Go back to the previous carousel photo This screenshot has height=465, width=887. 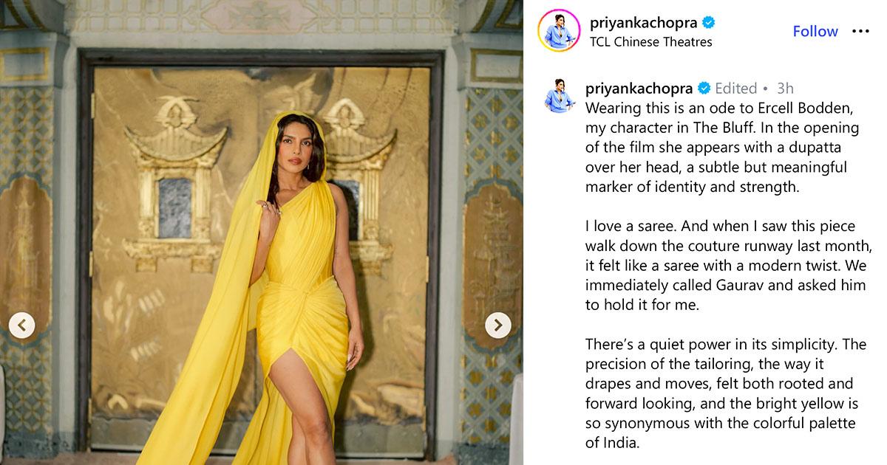point(21,324)
